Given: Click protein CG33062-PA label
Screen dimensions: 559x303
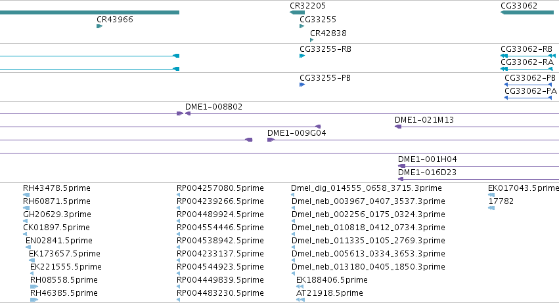Looking at the screenshot, I should [x=531, y=91].
